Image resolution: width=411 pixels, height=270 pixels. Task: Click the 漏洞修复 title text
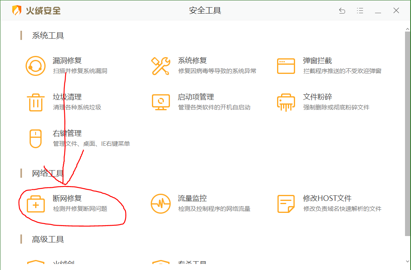coord(67,60)
